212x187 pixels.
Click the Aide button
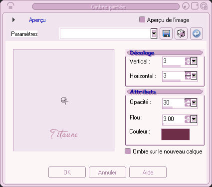[148, 172]
